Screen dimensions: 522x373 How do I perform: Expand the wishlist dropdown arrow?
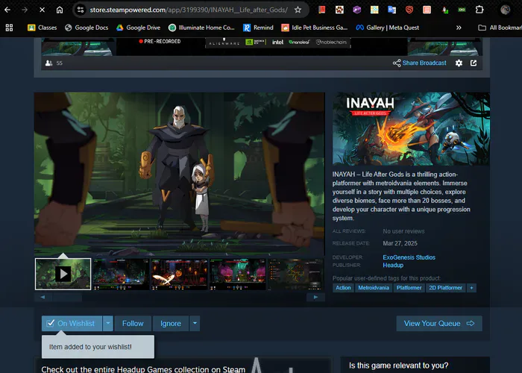click(x=108, y=323)
